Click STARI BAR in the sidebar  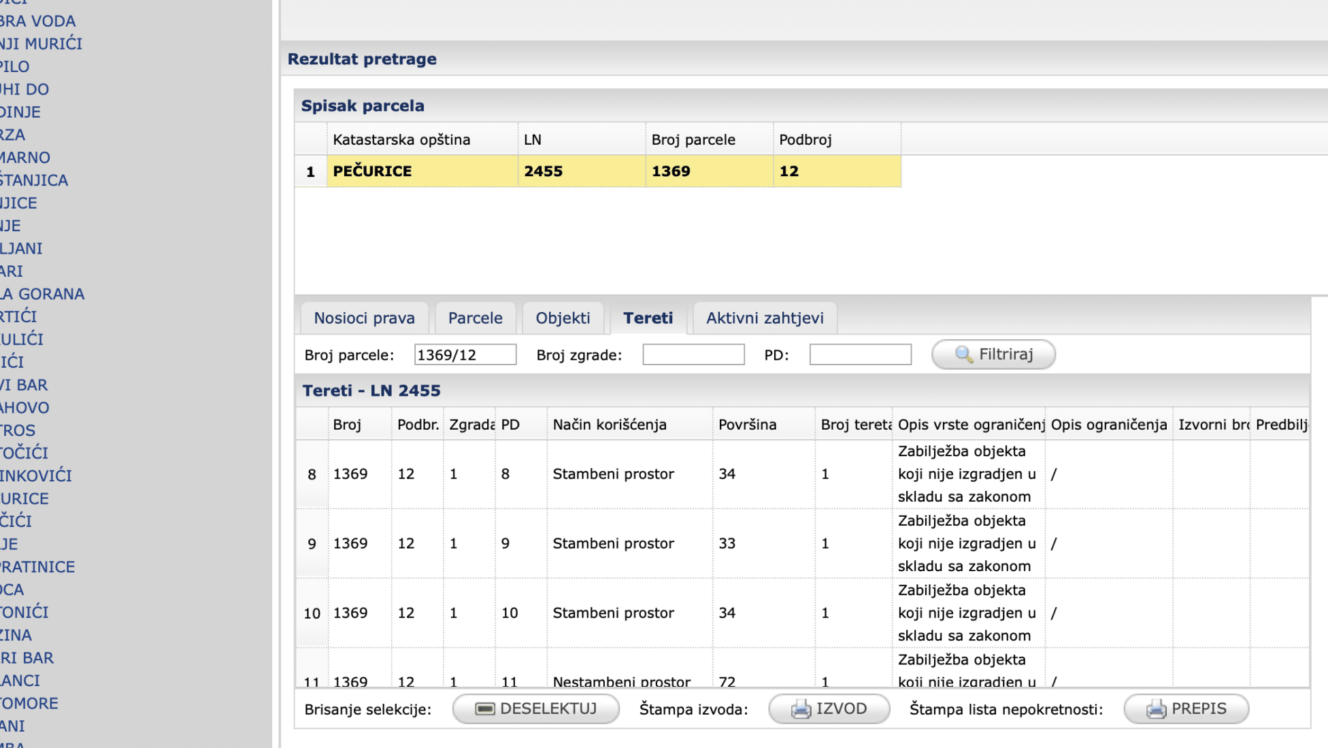(27, 658)
